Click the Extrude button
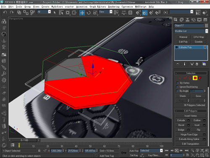This screenshot has height=158, width=210. [x=181, y=121]
